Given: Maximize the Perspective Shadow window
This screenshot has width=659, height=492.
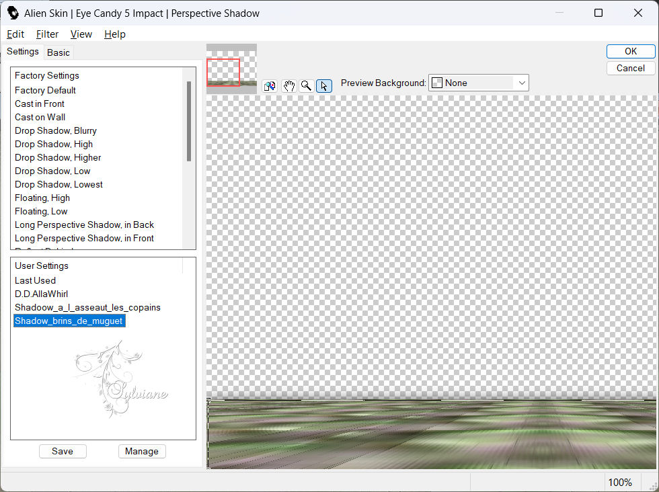Looking at the screenshot, I should click(598, 13).
